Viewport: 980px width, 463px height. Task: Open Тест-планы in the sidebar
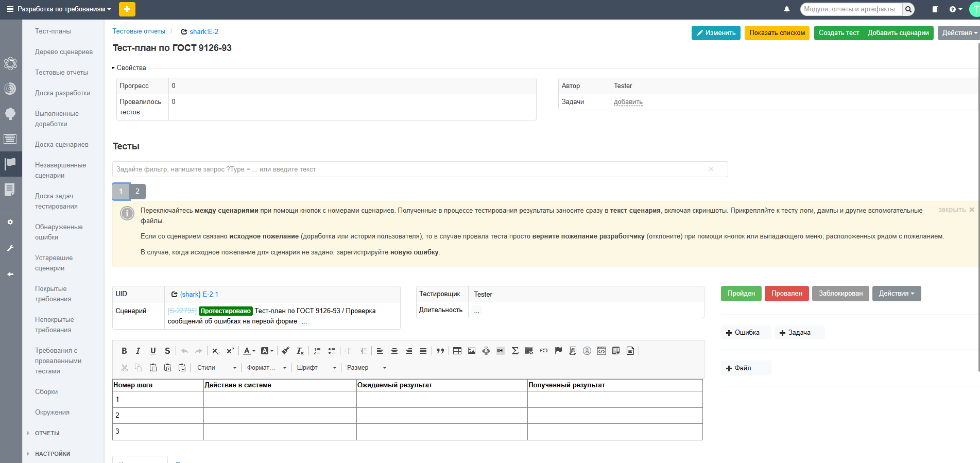53,31
